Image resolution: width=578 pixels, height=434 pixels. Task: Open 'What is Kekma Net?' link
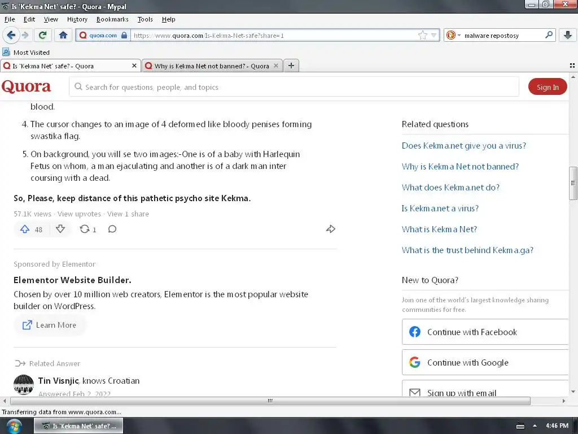click(439, 229)
